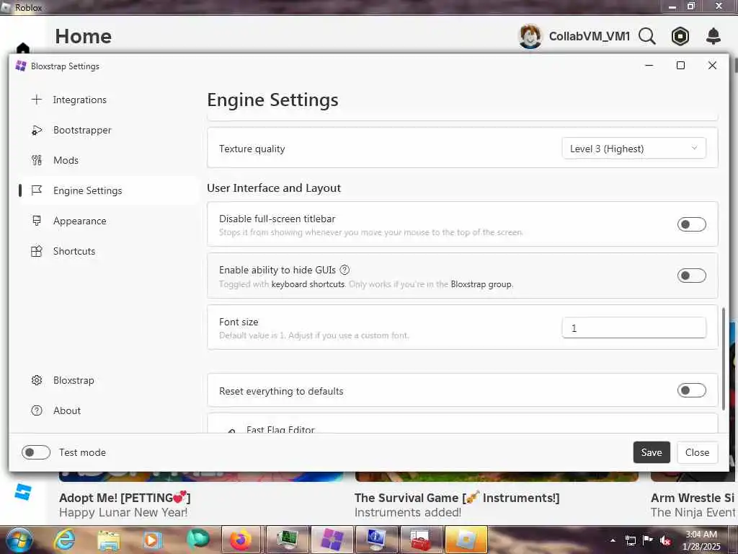Click the help icon next to hide GUIs
The width and height of the screenshot is (738, 554).
pyautogui.click(x=344, y=270)
